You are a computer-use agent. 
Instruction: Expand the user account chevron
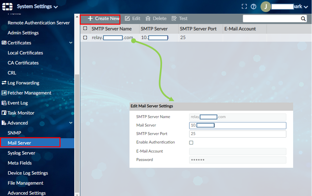click(x=306, y=7)
